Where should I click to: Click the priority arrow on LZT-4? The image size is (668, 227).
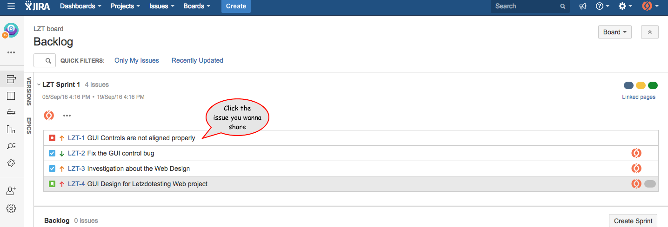(x=61, y=184)
